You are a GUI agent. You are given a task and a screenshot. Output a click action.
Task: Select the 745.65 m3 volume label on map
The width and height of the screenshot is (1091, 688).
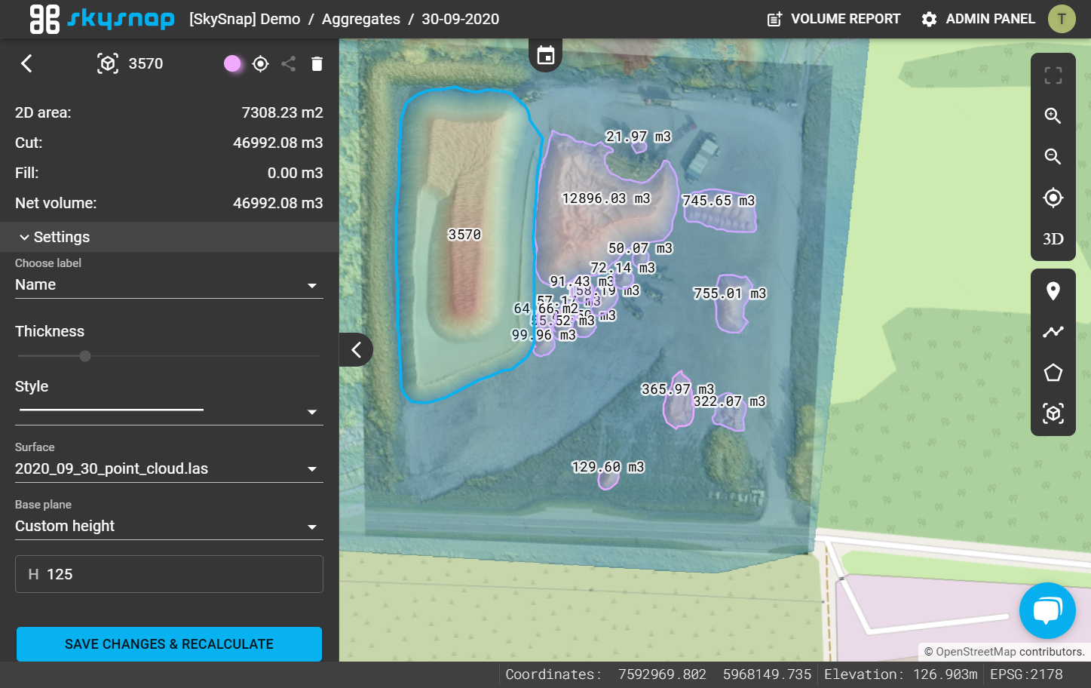pos(719,201)
